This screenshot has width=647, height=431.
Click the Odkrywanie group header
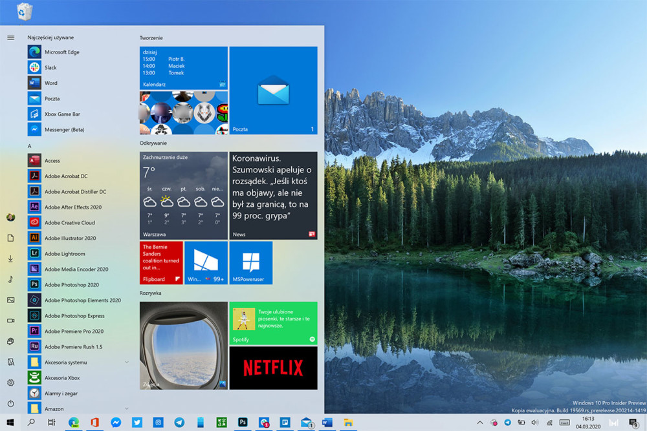tap(153, 143)
